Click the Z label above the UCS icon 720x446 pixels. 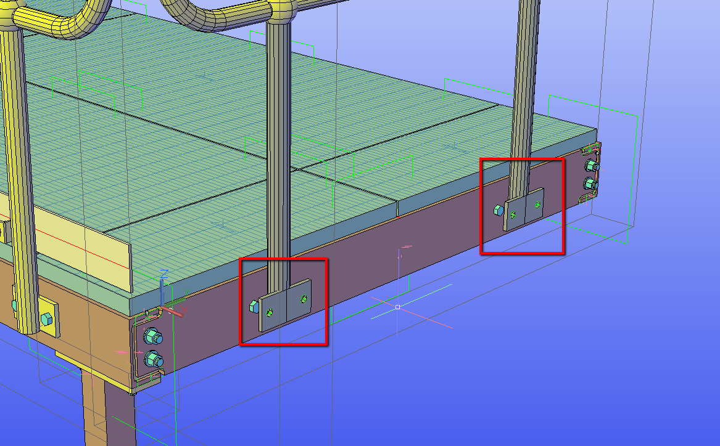pyautogui.click(x=164, y=273)
